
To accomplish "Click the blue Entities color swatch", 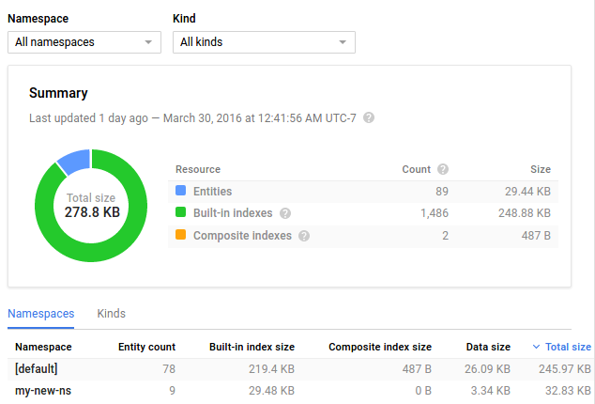I will pos(181,192).
